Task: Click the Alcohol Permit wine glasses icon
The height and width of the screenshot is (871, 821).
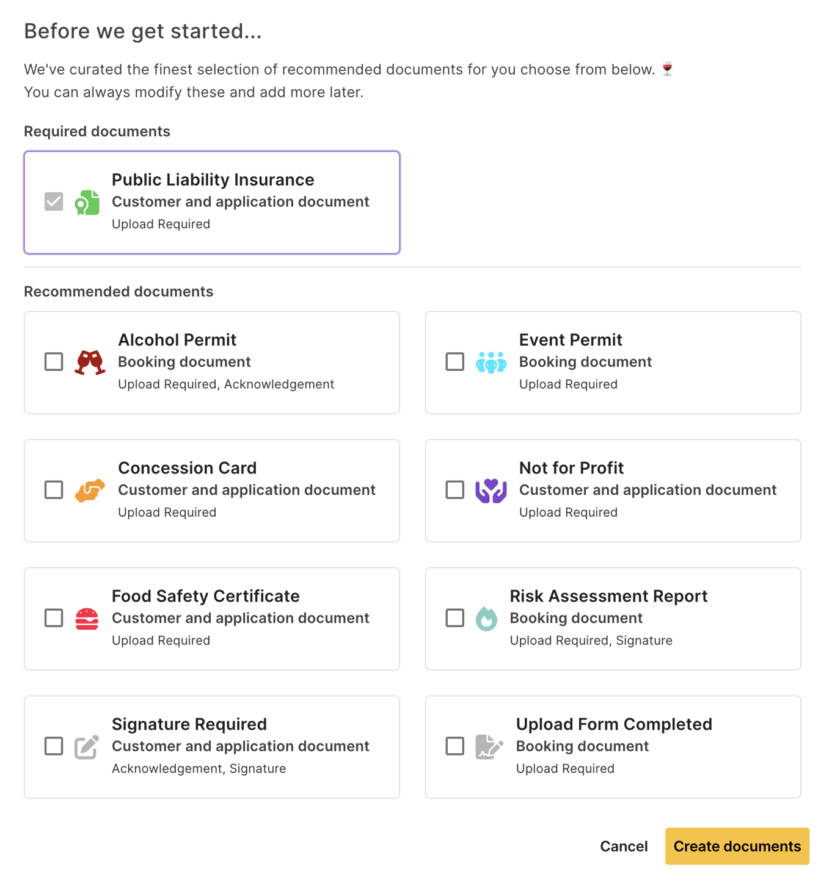Action: coord(90,362)
